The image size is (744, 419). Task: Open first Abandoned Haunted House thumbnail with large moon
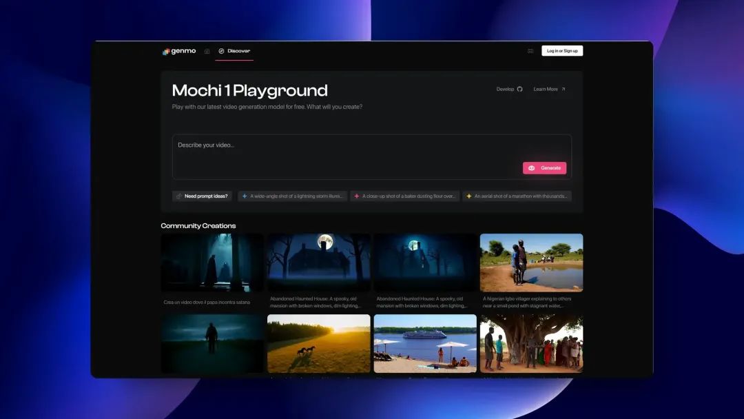319,263
